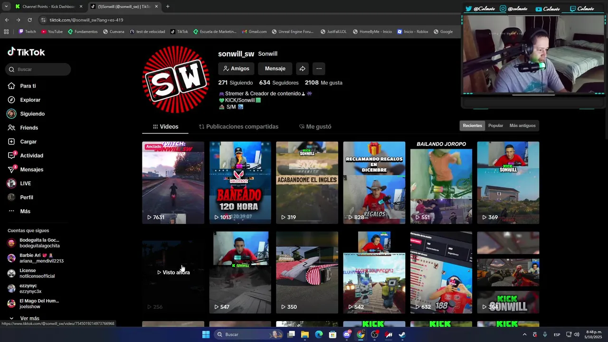Open Steam from taskbar

(402, 334)
